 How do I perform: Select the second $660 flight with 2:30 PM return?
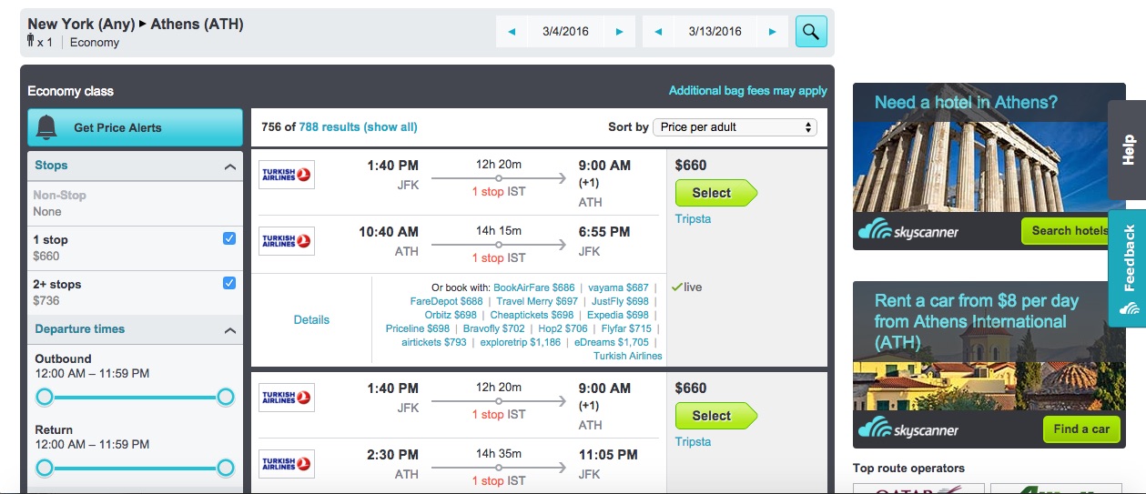(x=715, y=416)
